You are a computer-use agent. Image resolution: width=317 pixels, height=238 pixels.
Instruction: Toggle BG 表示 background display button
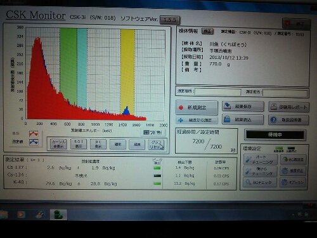98,144
